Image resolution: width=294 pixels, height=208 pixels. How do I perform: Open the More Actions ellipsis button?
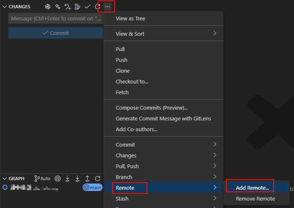click(108, 7)
